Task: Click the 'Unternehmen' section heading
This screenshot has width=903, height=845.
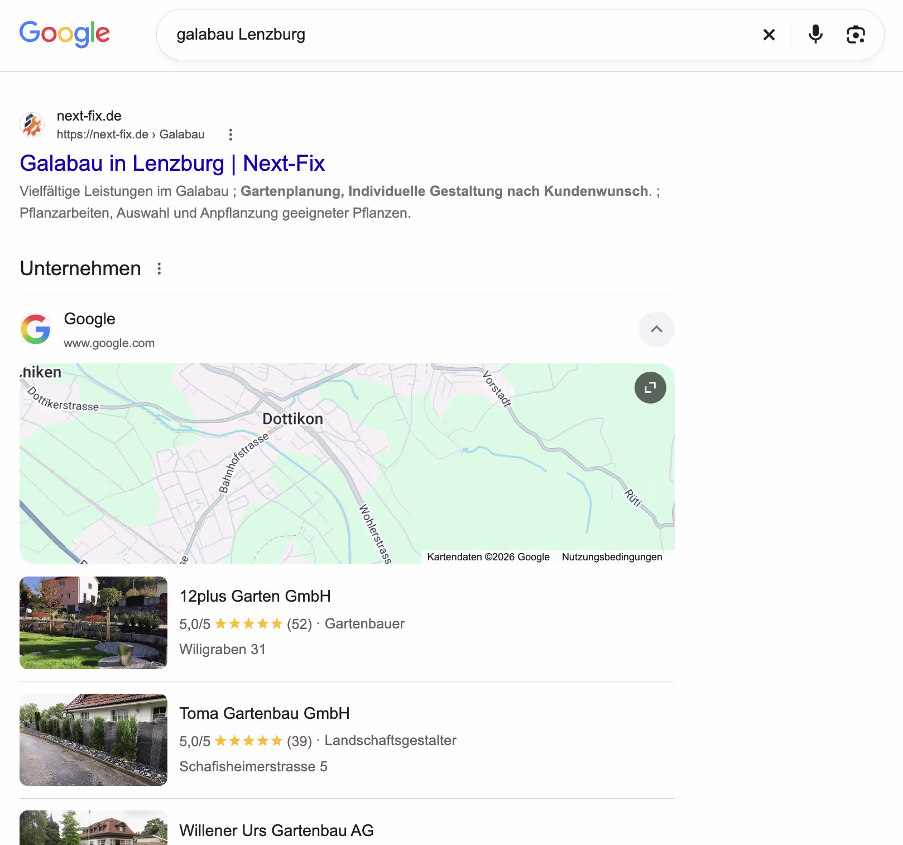Action: click(80, 268)
